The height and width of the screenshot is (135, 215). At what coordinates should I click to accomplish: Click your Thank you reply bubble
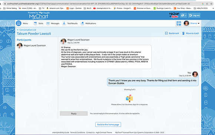(153, 82)
